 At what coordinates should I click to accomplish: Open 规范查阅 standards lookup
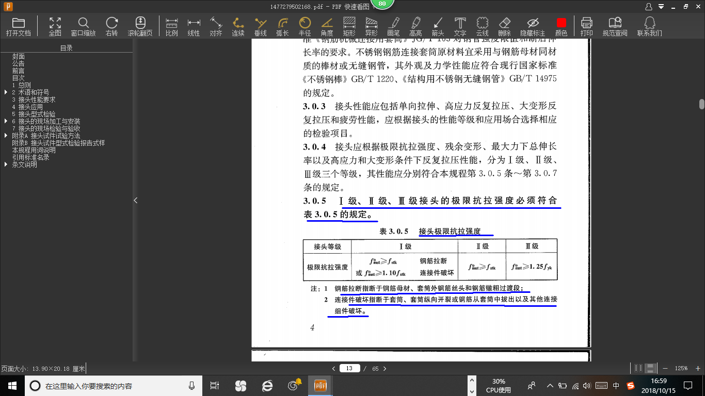[615, 27]
